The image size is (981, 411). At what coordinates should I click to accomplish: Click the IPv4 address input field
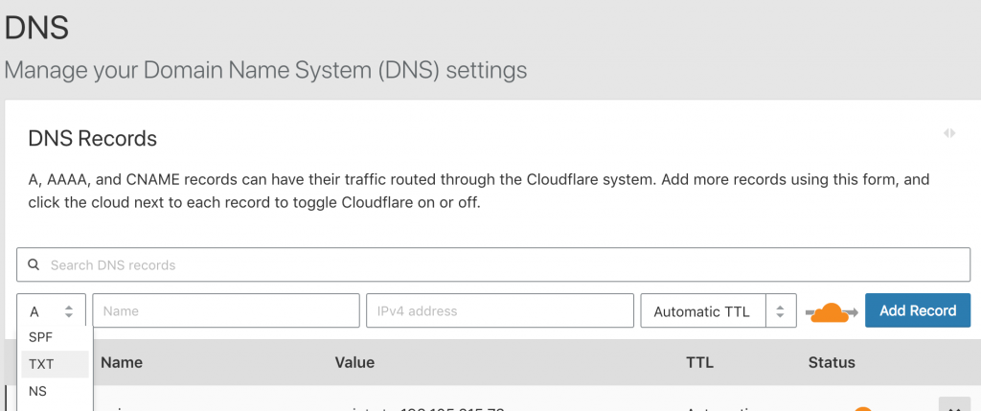(500, 311)
